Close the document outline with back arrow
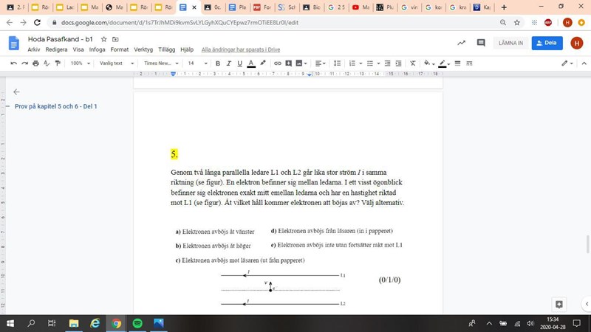This screenshot has width=591, height=332. tap(16, 92)
